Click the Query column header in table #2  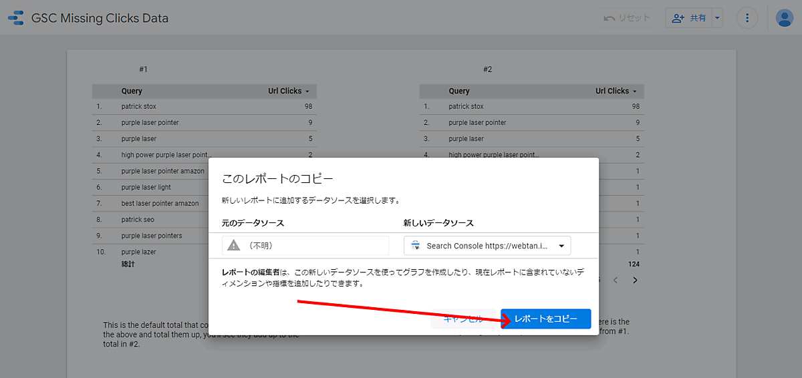tap(459, 91)
